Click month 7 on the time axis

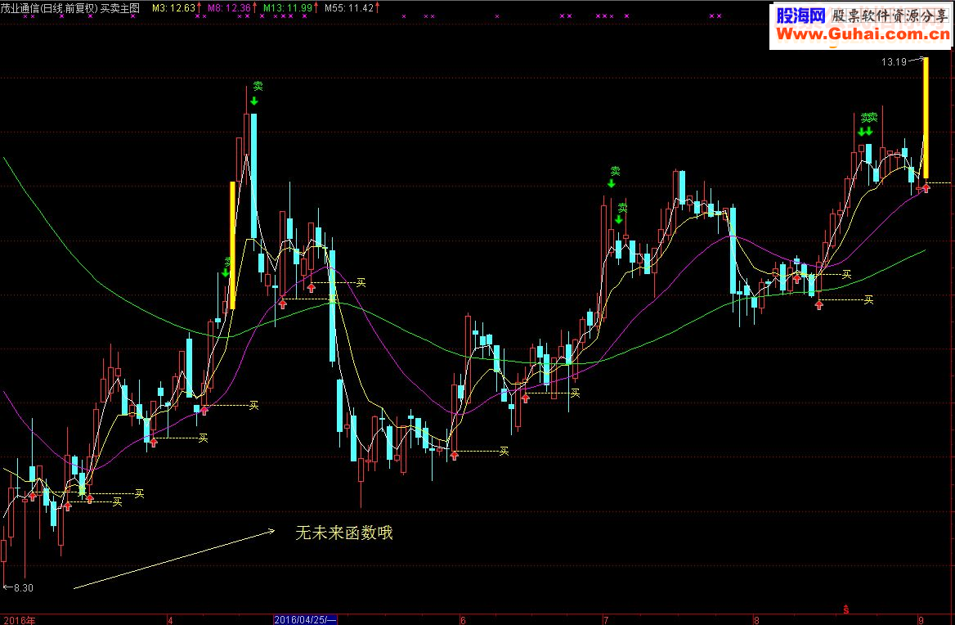605,620
